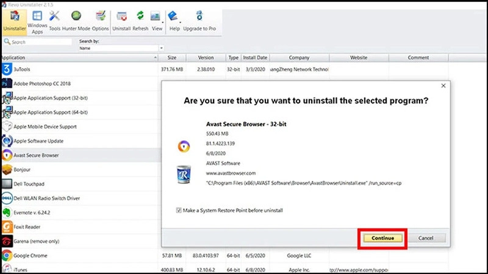The image size is (488, 274).
Task: Select the Garena icon
Action: [7, 241]
